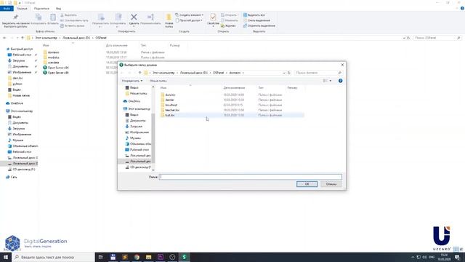Click the Windows taskbar search box
Viewport: 465px width, 262px height.
[x=53, y=257]
